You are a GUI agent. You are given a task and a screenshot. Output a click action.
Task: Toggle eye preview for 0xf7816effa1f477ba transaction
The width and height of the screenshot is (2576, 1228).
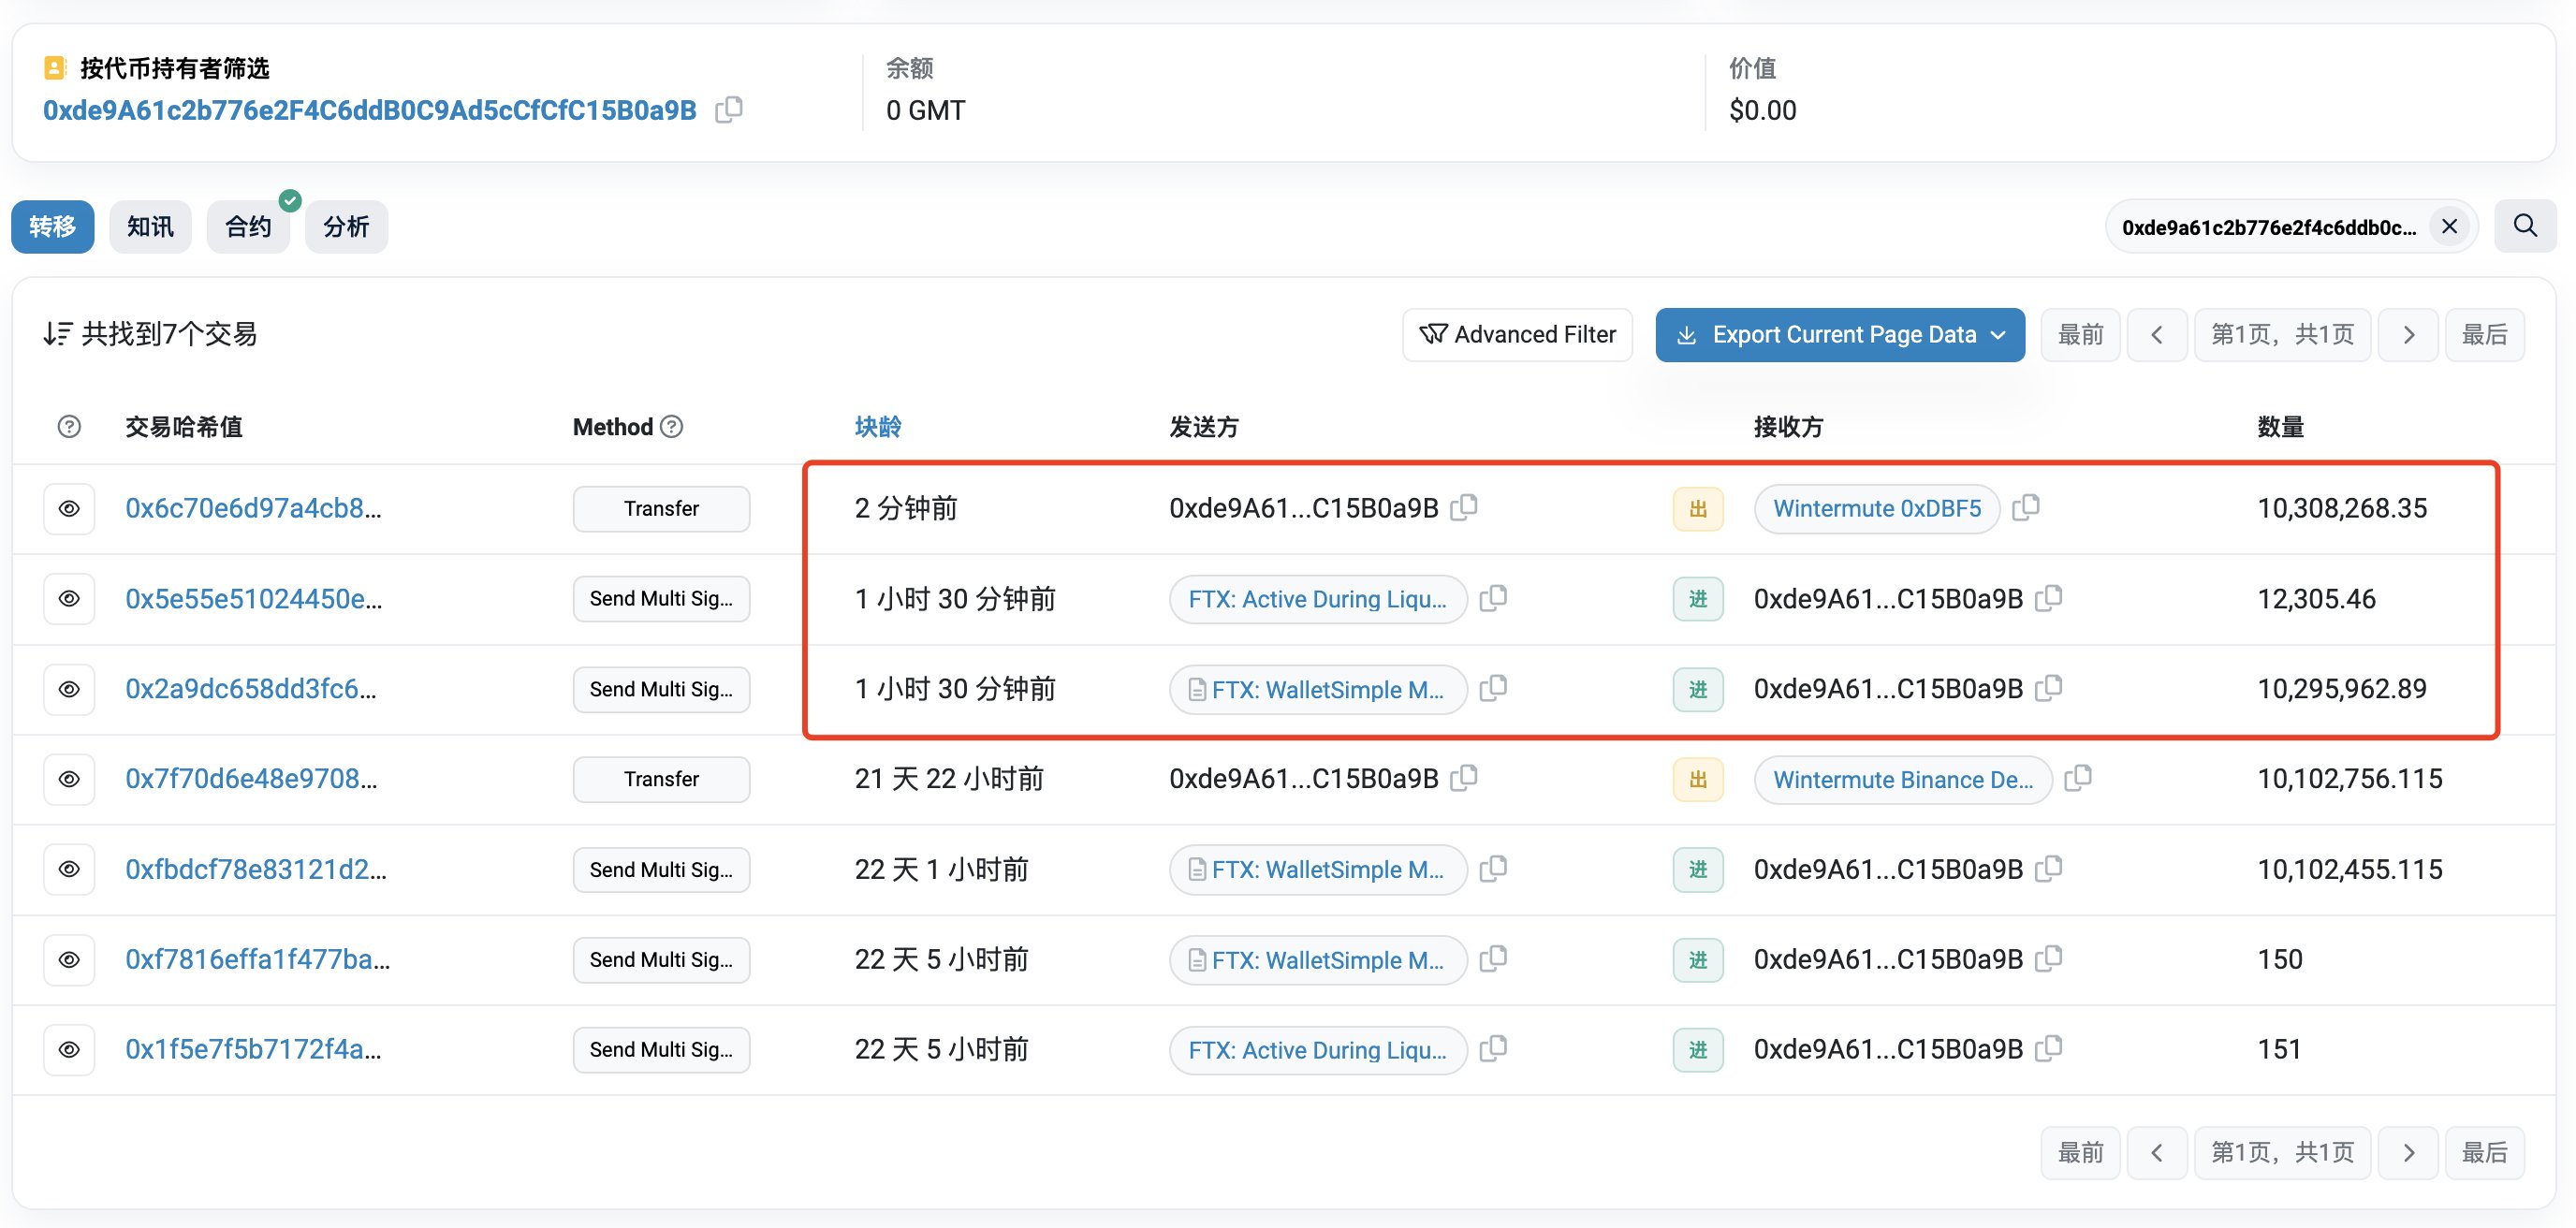coord(69,959)
